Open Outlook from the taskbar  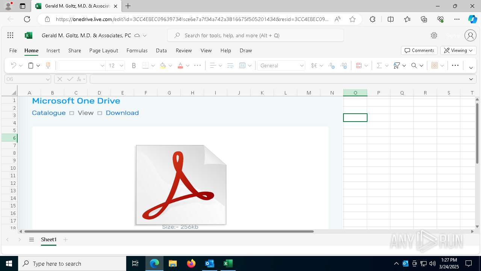pyautogui.click(x=209, y=263)
